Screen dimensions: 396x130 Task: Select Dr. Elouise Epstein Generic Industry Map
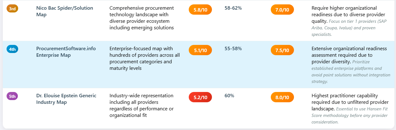pos(66,99)
